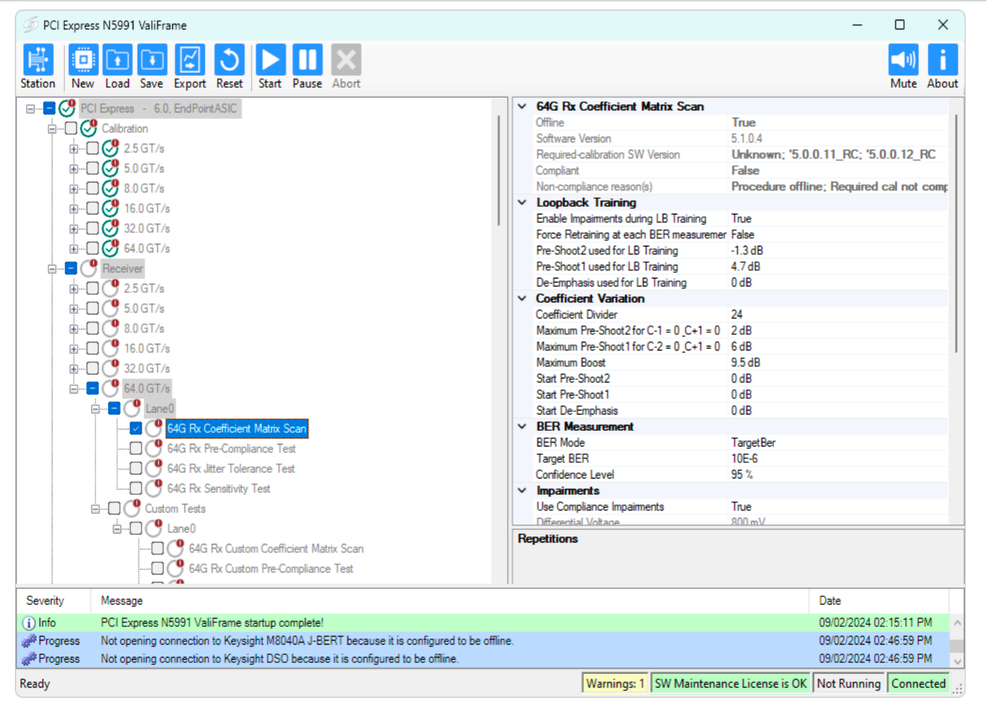Expand the Receiver 16.0 GT/s tree node
The image size is (987, 712).
[74, 349]
